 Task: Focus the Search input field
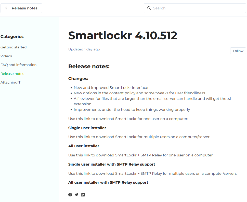pyautogui.click(x=195, y=8)
